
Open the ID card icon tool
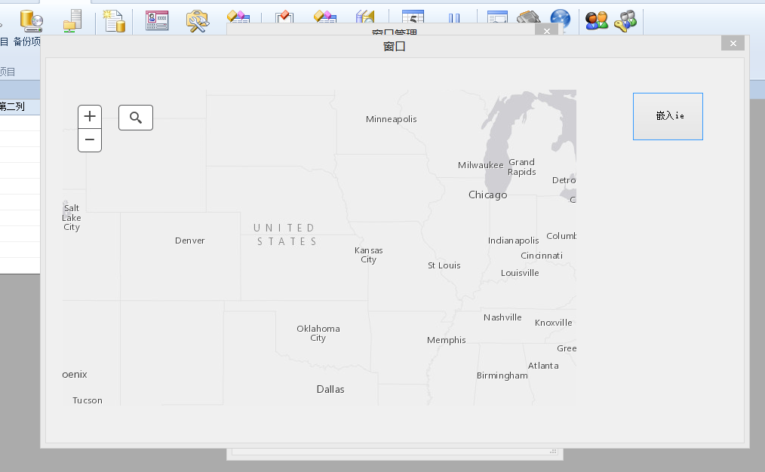tap(157, 21)
